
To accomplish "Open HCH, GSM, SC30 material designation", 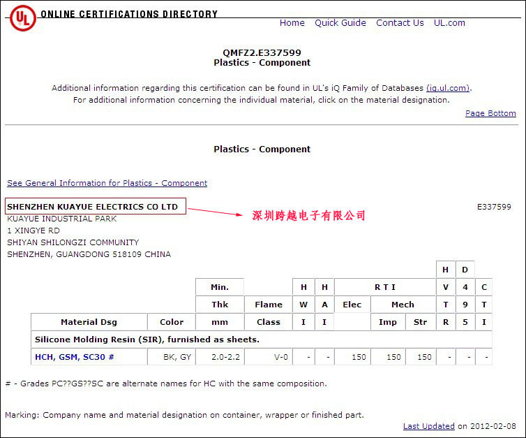I will [75, 357].
